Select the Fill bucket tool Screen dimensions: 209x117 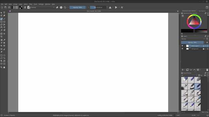coord(1,45)
